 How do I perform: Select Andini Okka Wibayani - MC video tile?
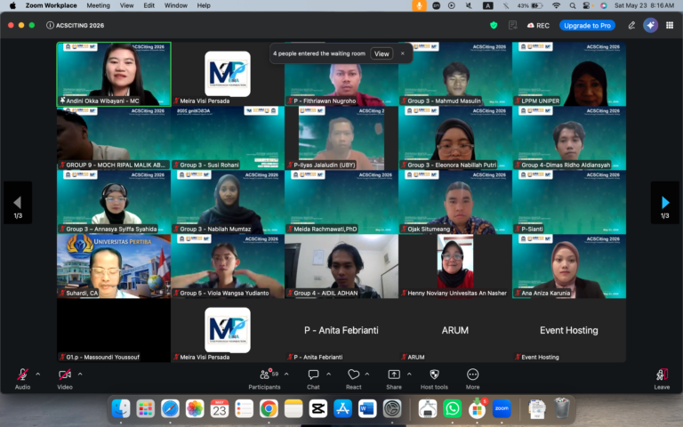[x=114, y=74]
